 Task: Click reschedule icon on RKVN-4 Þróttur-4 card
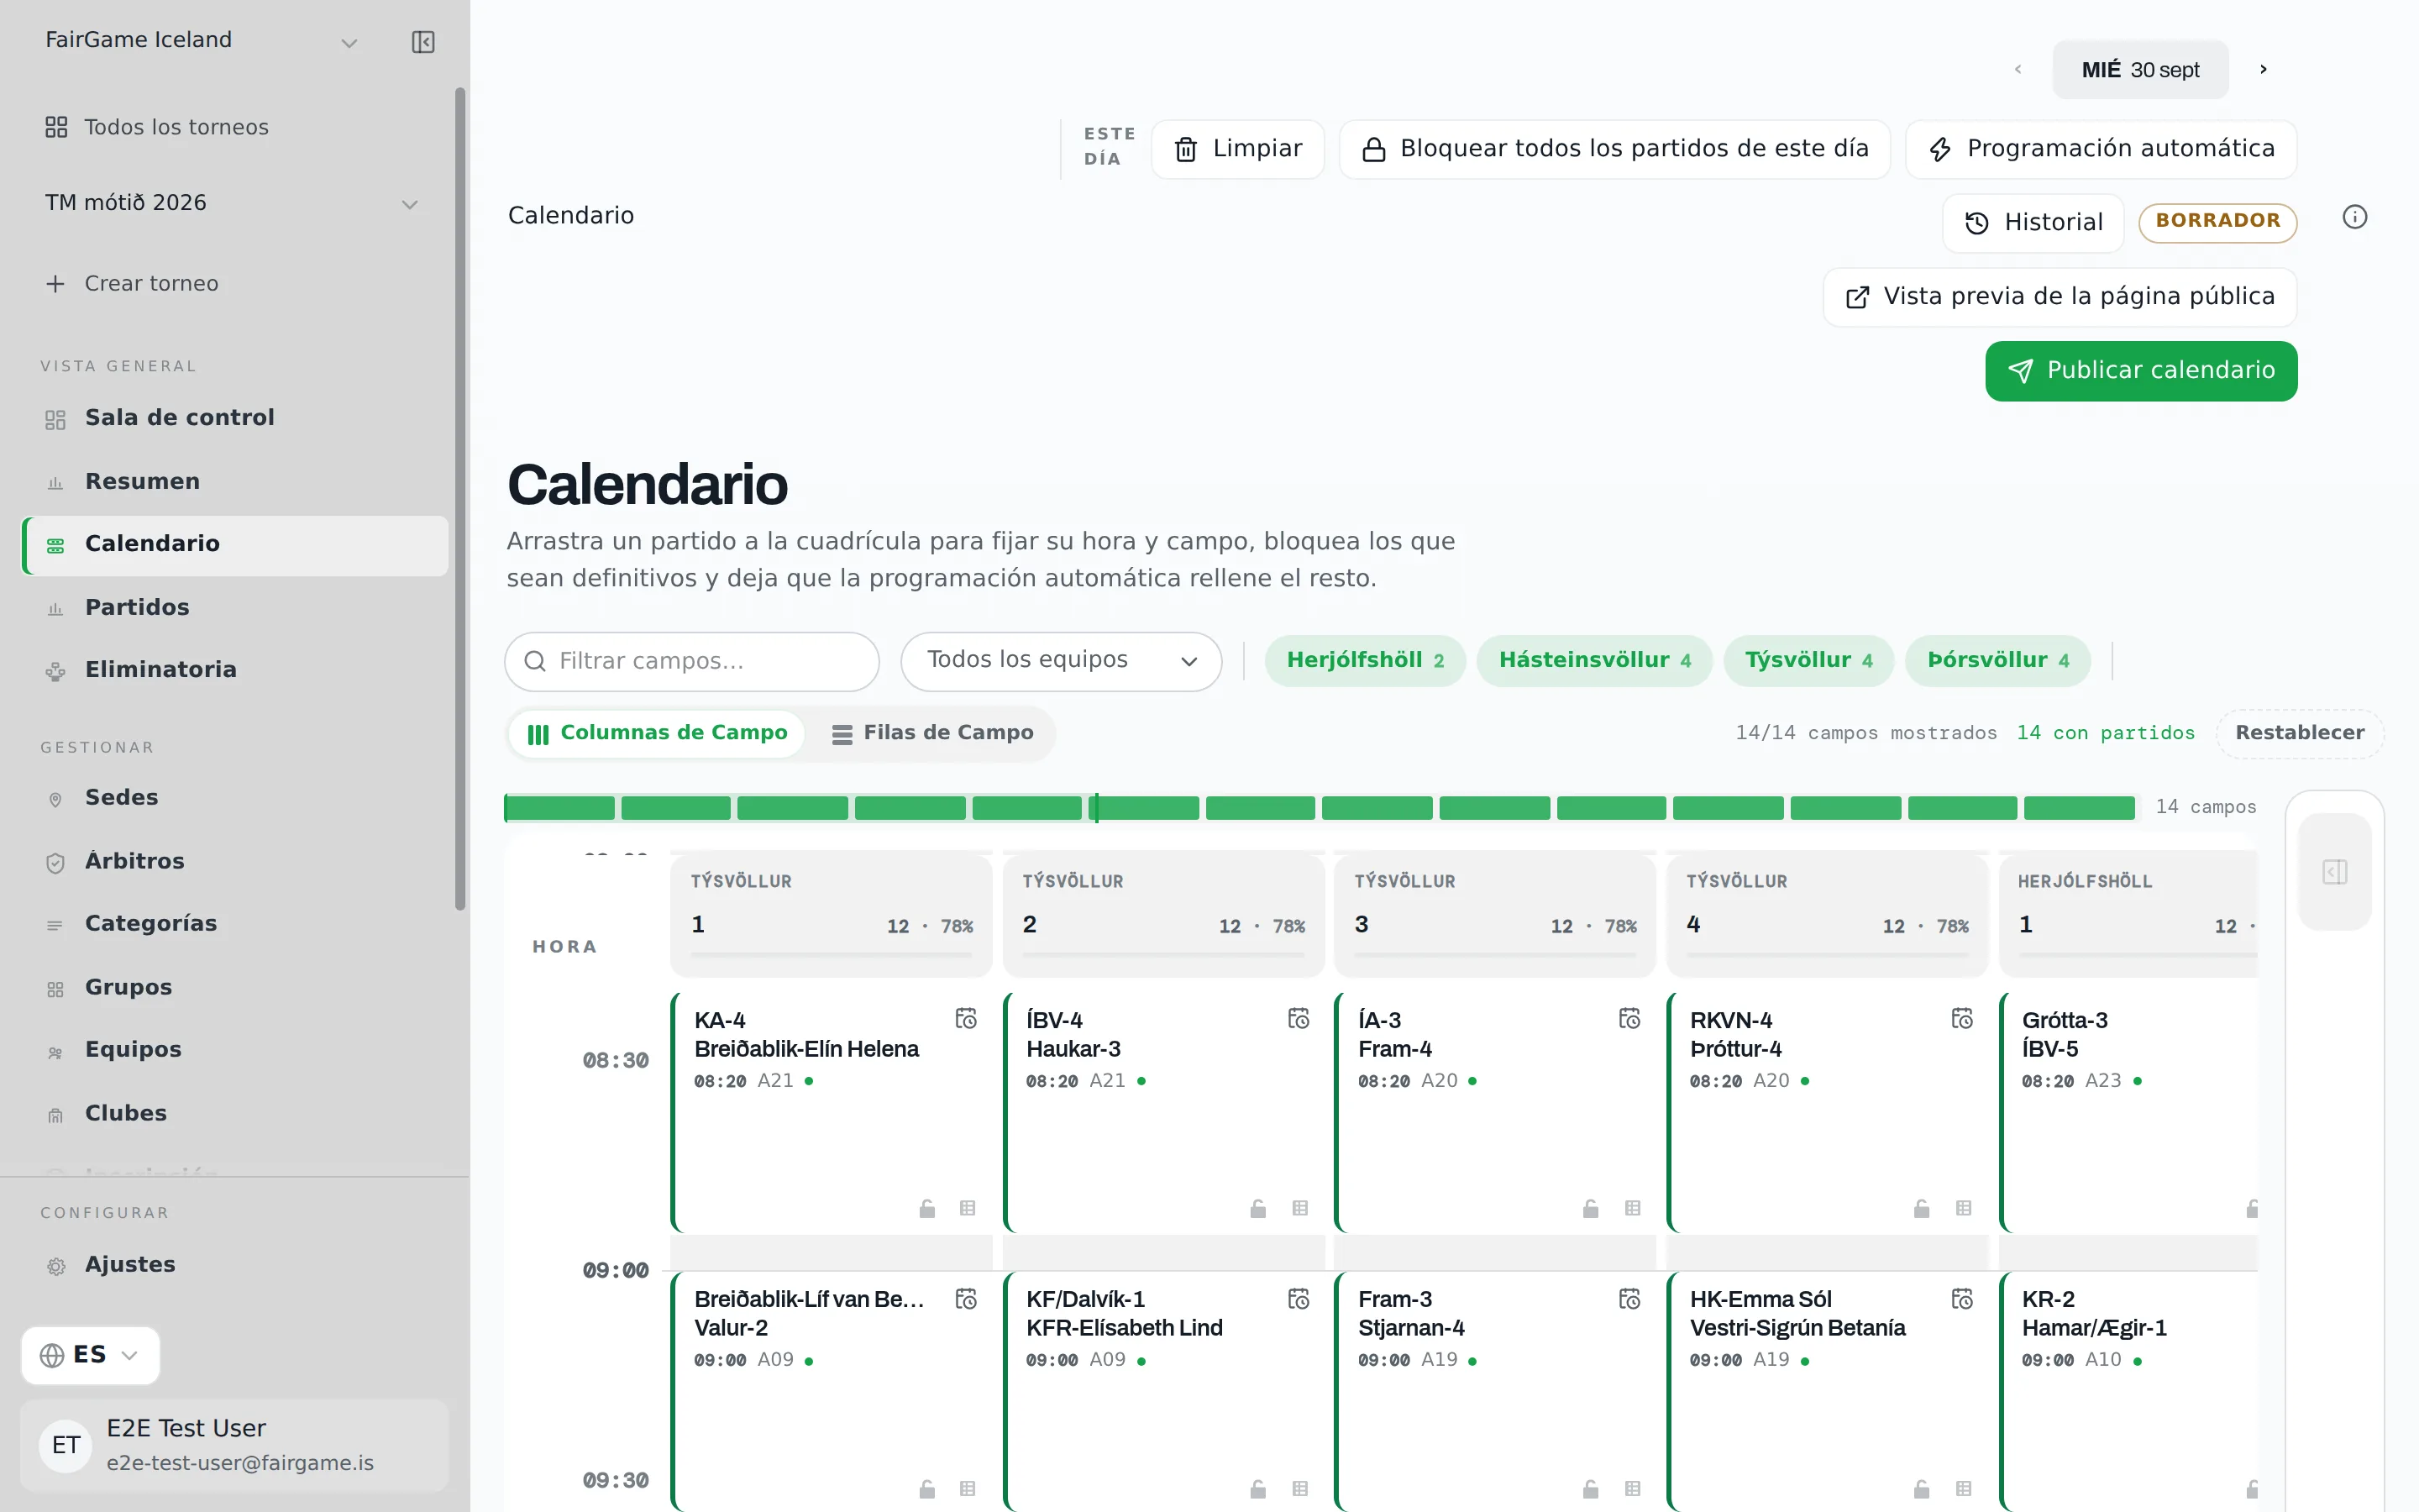tap(1962, 1019)
